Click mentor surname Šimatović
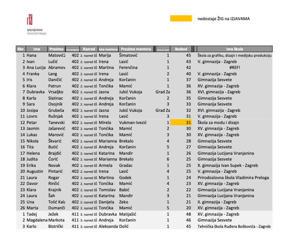The height and width of the screenshot is (240, 298). click(128, 55)
